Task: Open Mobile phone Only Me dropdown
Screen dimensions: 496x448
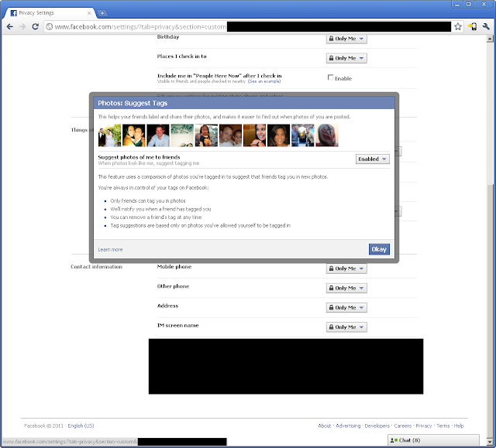Action: tap(346, 268)
